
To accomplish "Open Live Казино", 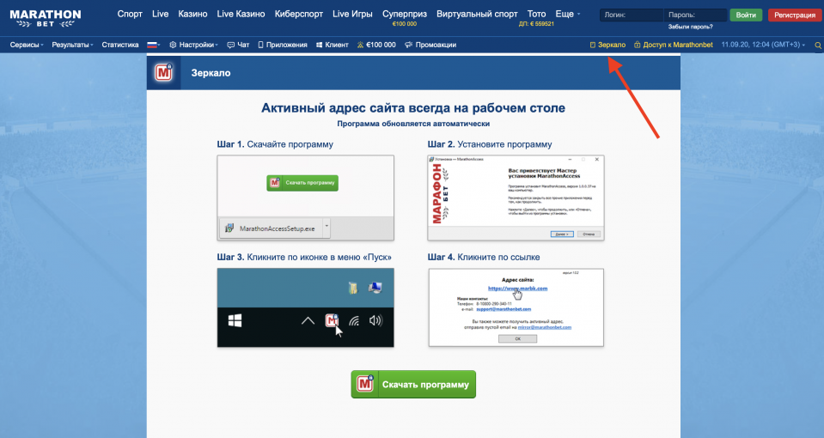I will 241,15.
